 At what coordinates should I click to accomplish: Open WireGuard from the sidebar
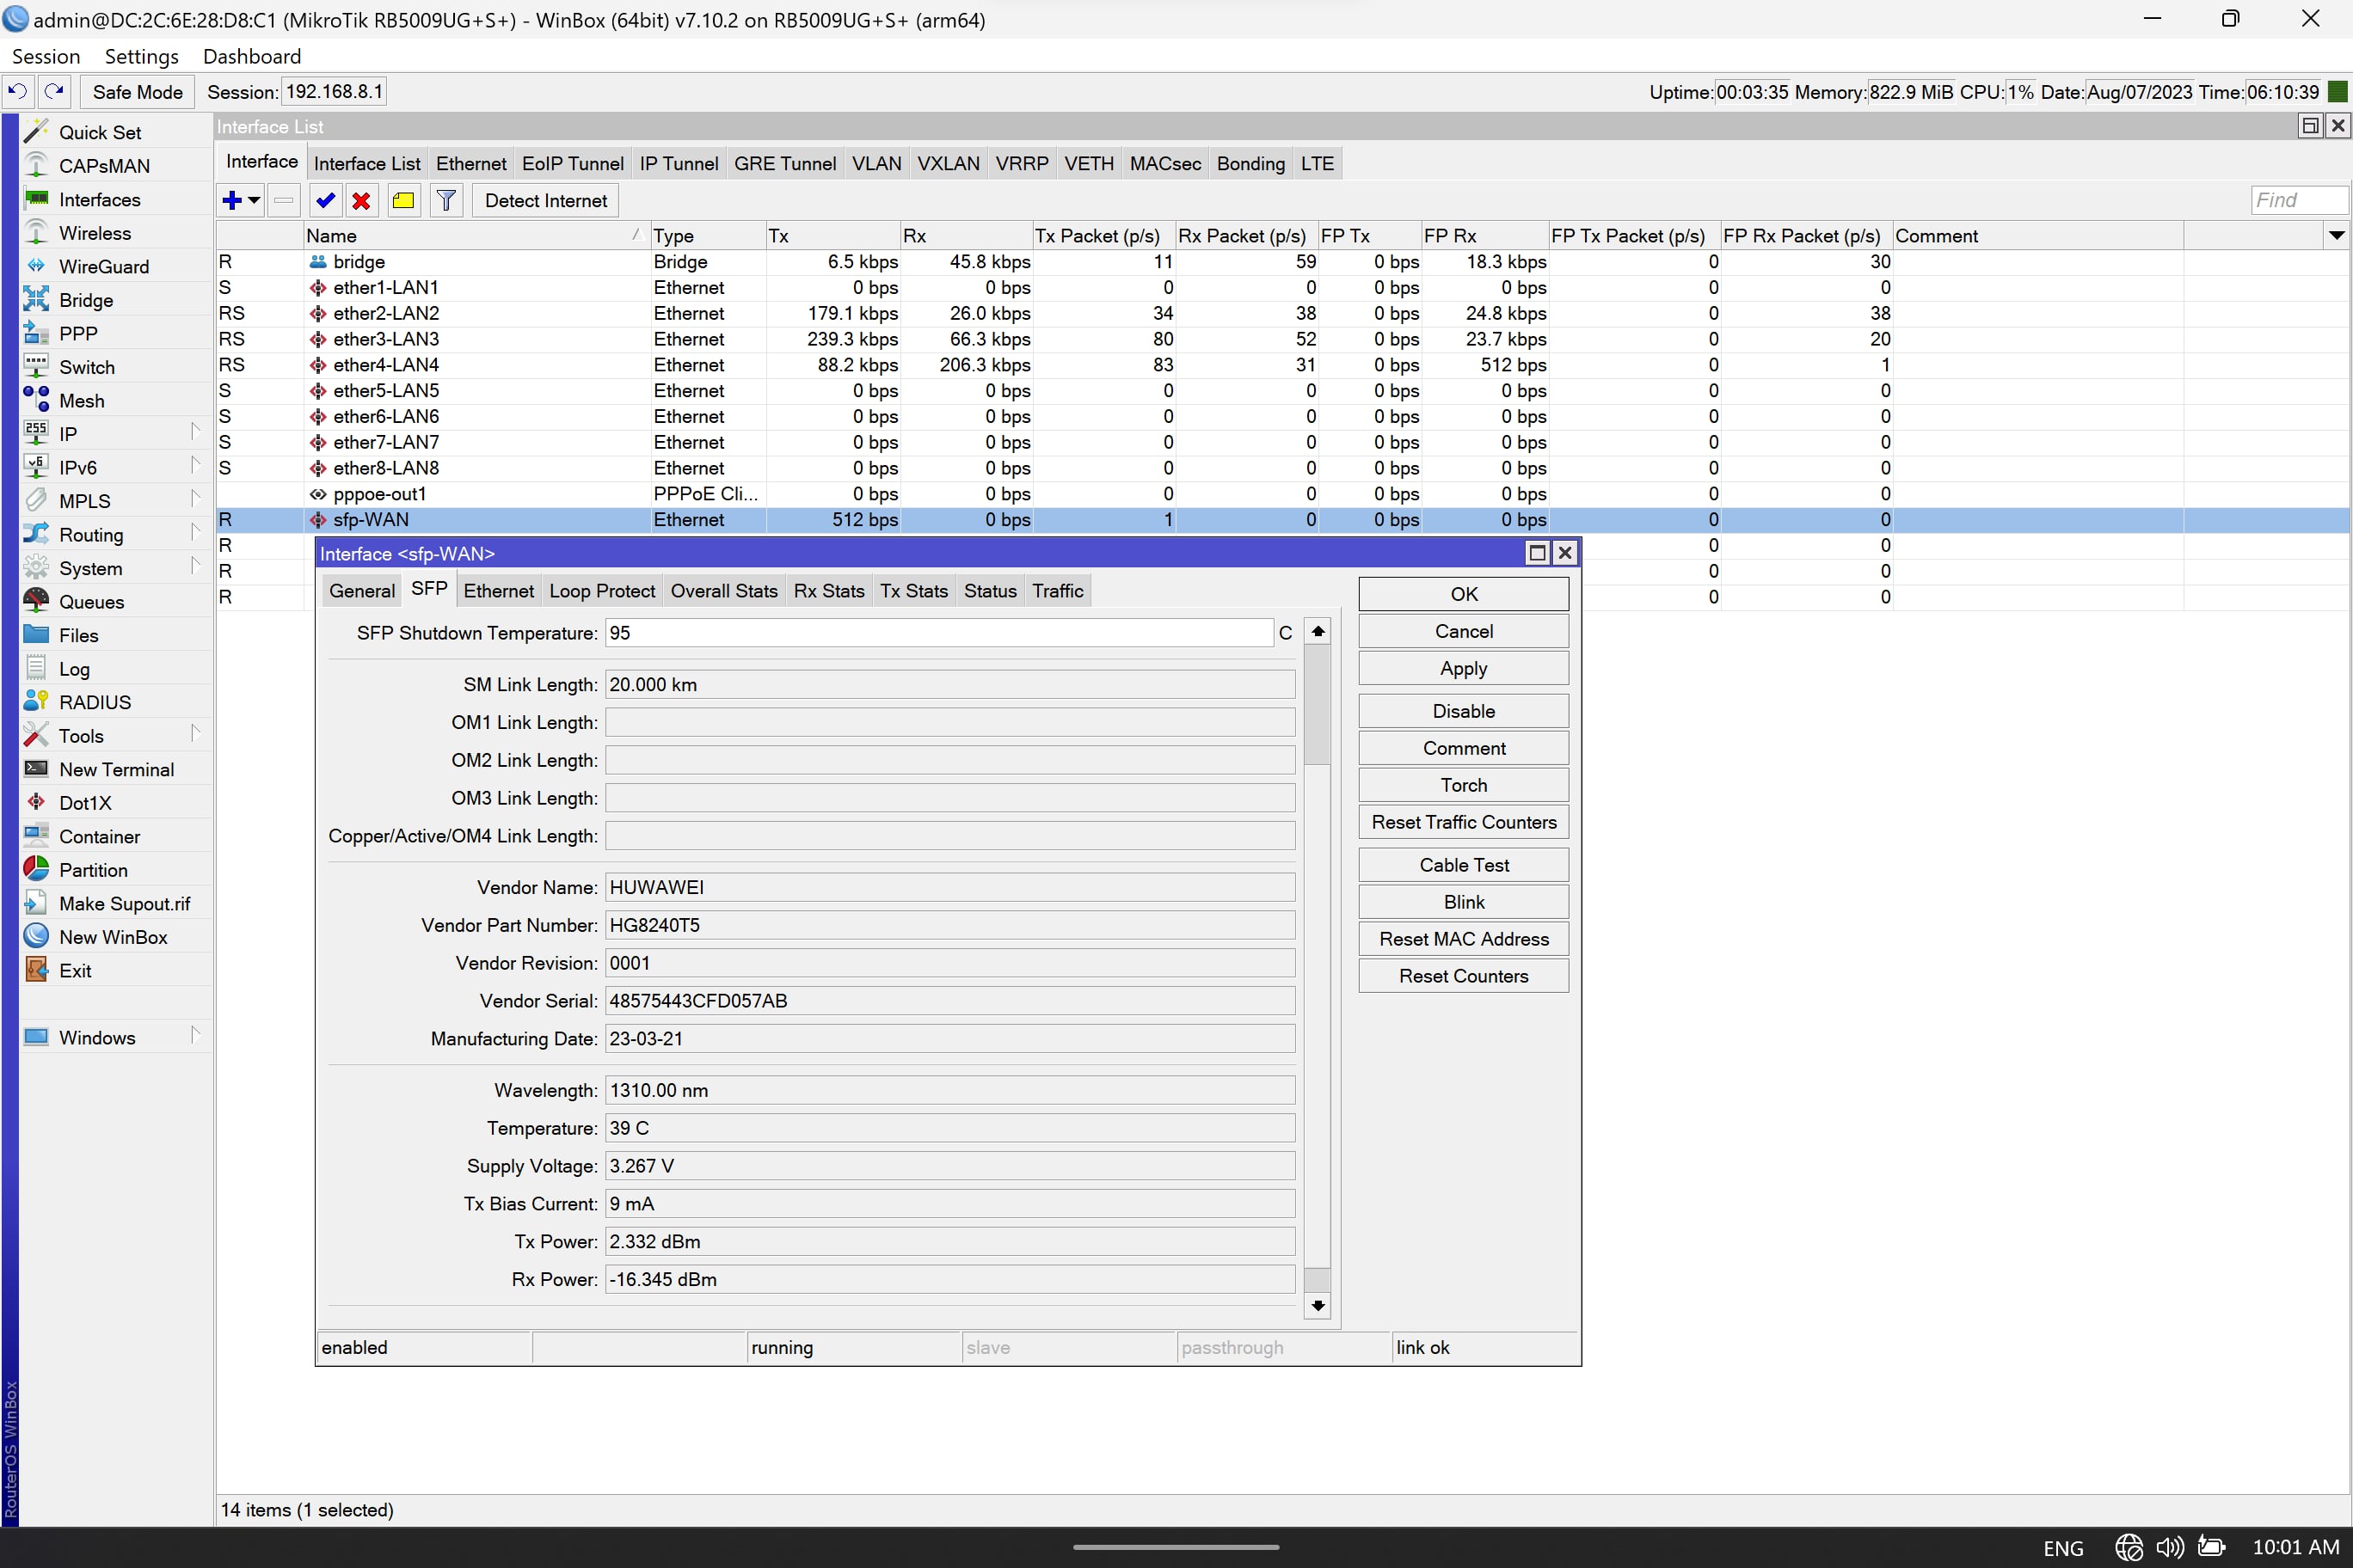[x=103, y=267]
